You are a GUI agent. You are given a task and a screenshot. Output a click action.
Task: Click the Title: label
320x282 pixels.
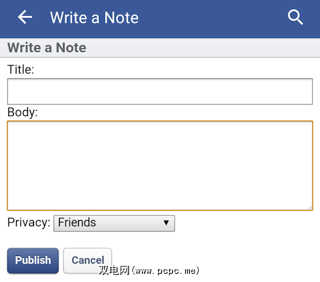click(20, 70)
